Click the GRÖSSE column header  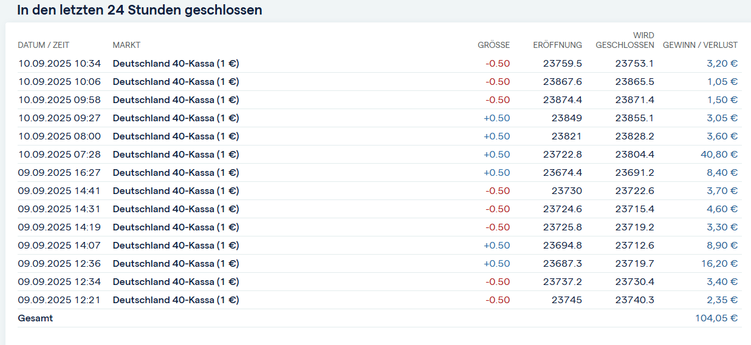click(493, 45)
